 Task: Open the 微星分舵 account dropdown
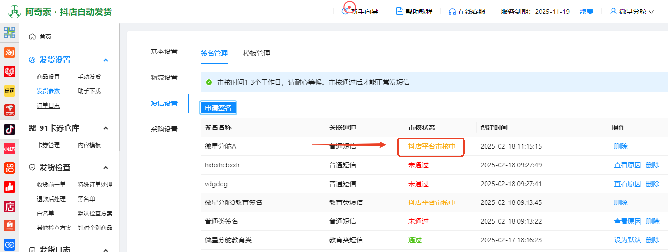pyautogui.click(x=632, y=12)
